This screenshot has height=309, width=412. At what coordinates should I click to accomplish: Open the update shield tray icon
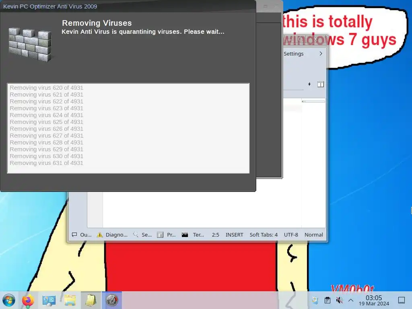[315, 300]
